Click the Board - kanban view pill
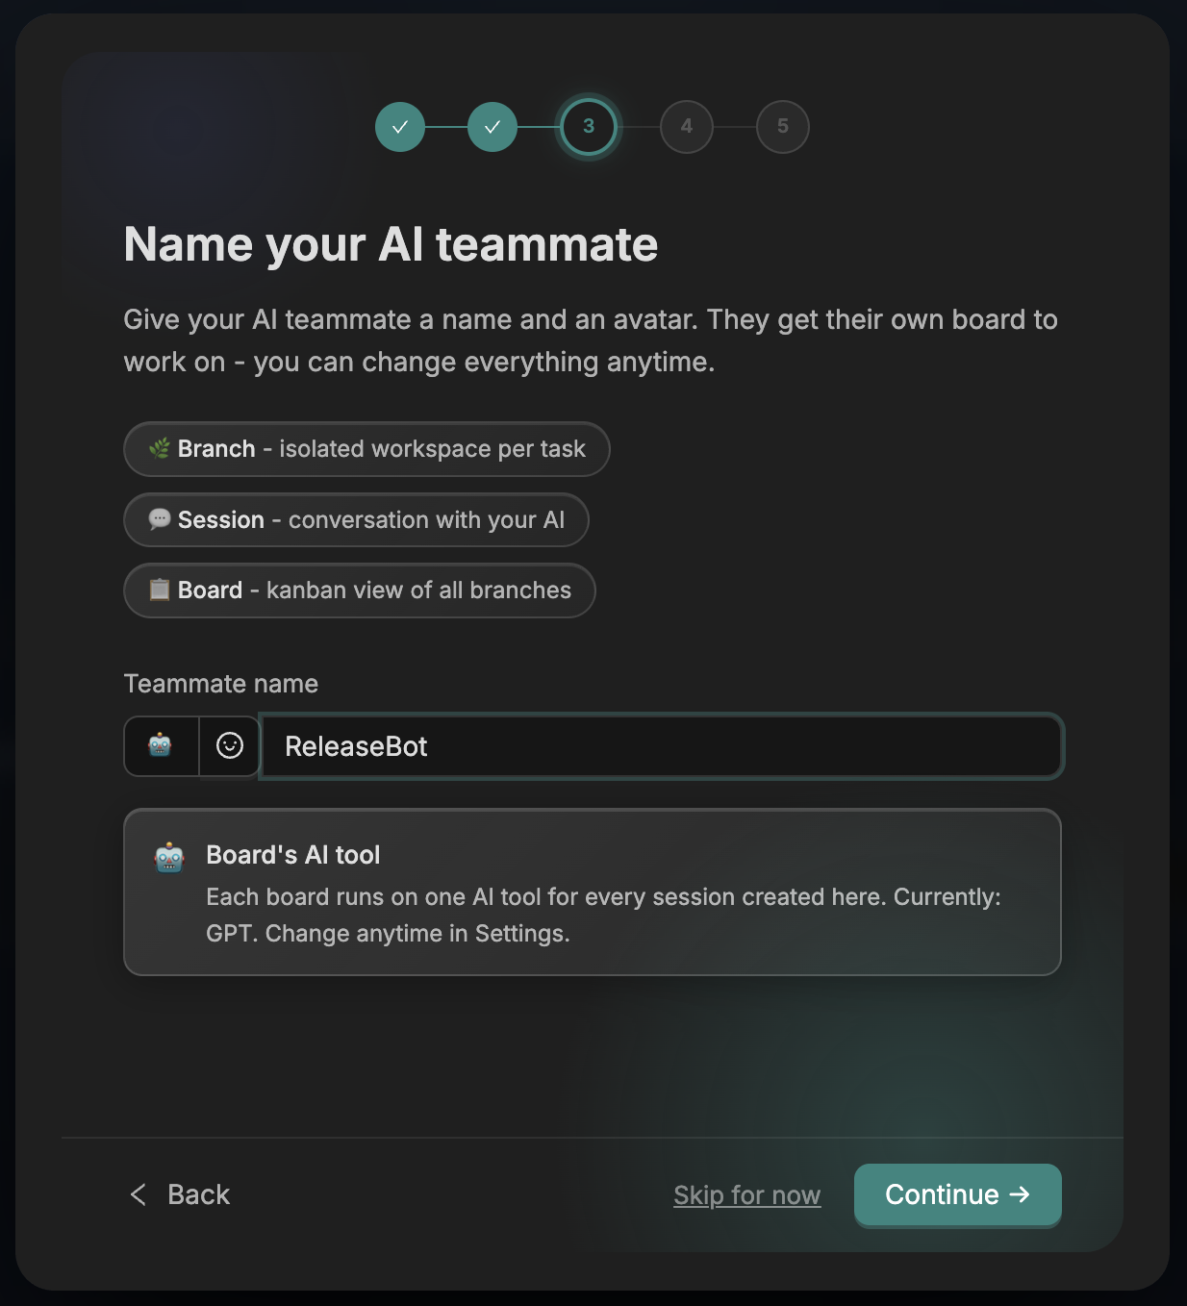 (x=360, y=590)
